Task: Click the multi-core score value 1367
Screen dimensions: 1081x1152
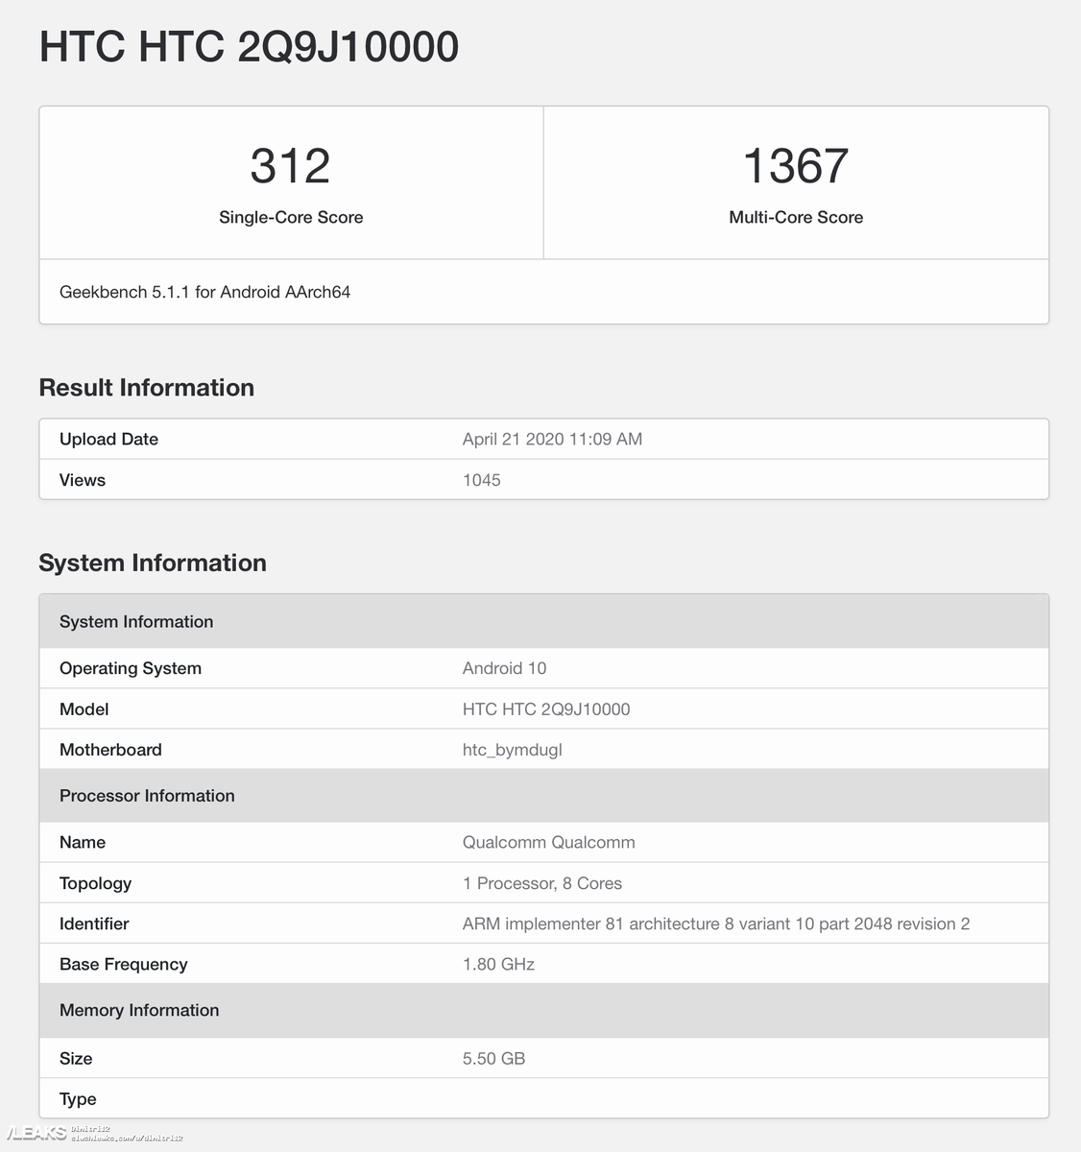Action: [x=796, y=166]
